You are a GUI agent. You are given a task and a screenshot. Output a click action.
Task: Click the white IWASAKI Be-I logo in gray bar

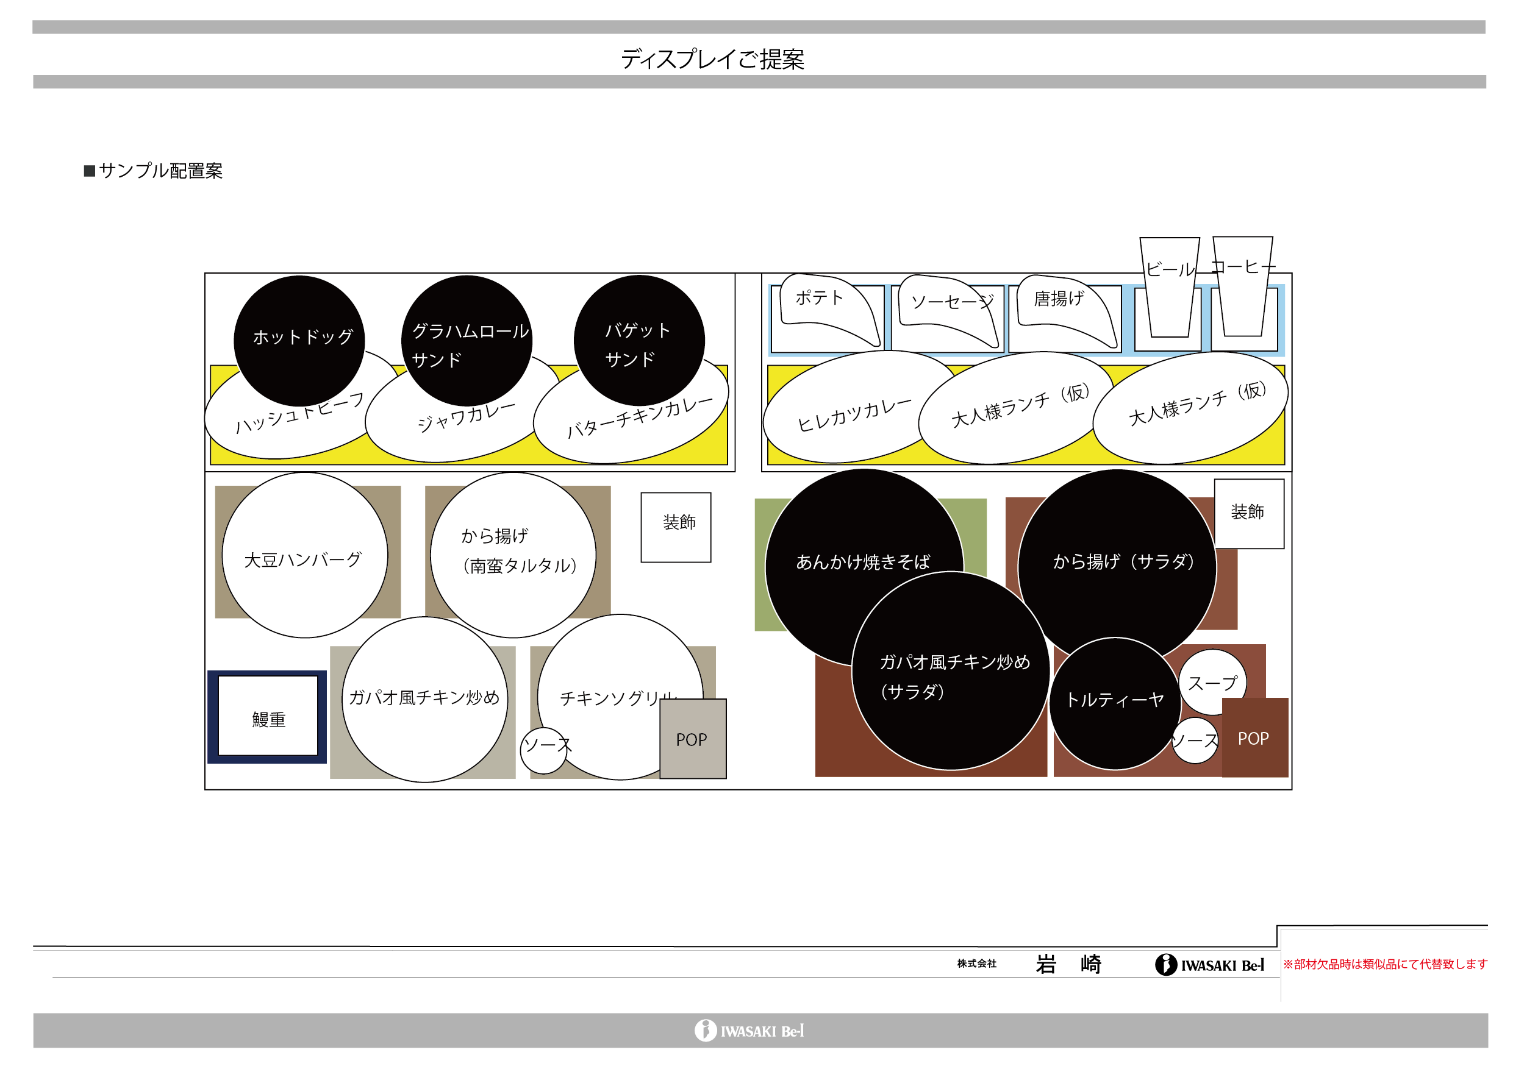[749, 1031]
